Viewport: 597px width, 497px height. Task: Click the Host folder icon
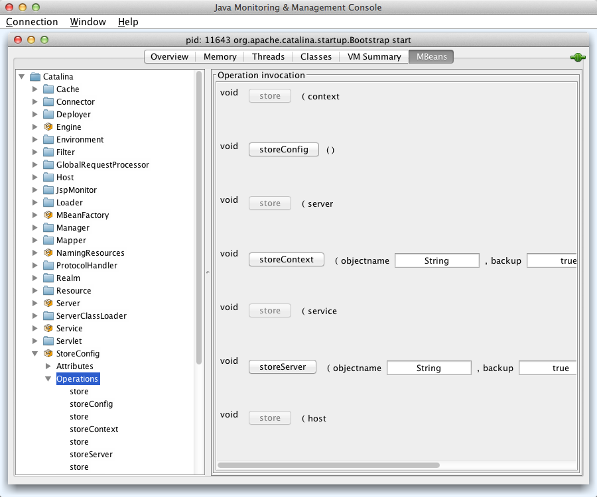[48, 177]
